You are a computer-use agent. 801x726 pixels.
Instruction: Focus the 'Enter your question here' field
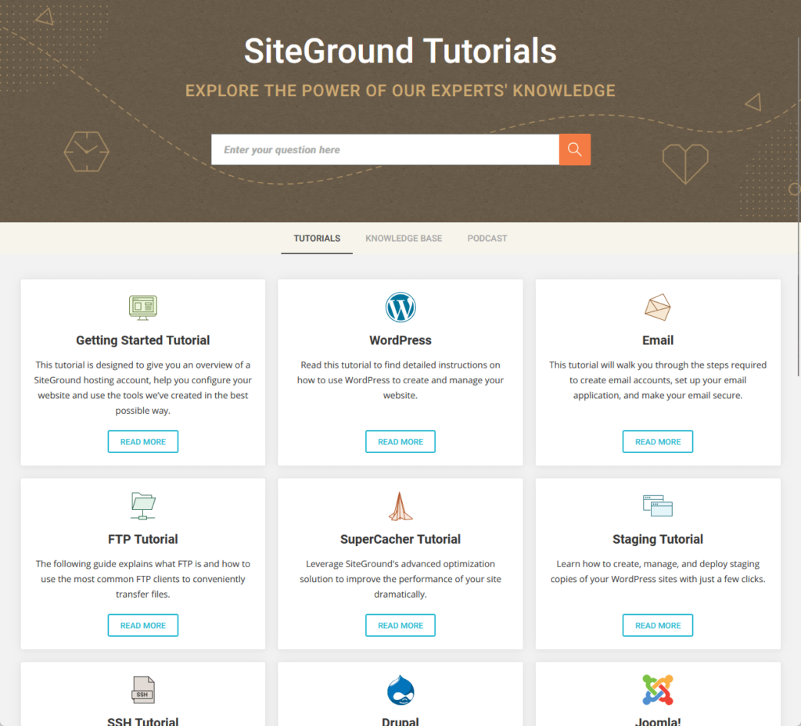coord(385,149)
